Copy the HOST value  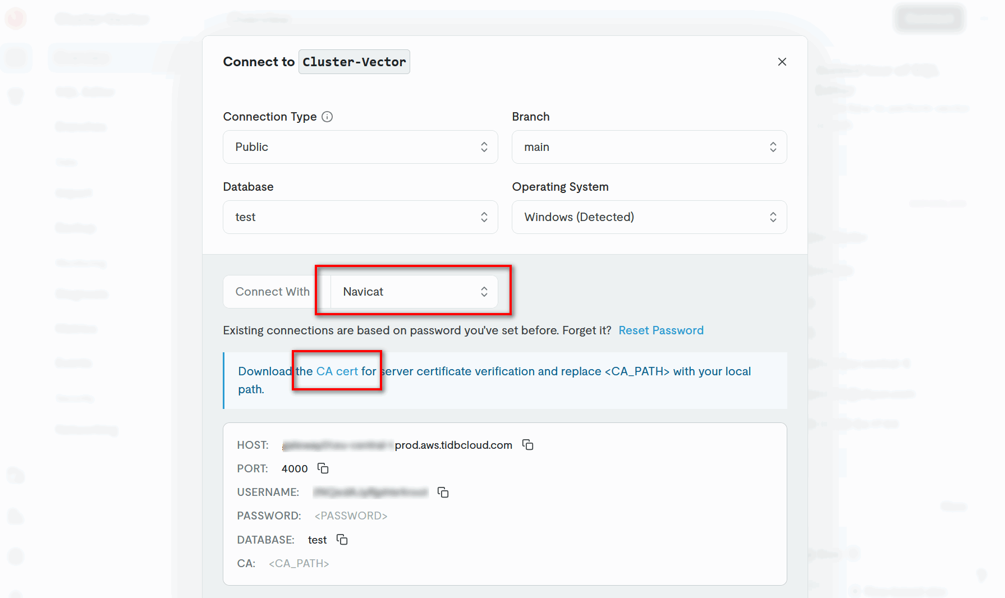pos(527,445)
